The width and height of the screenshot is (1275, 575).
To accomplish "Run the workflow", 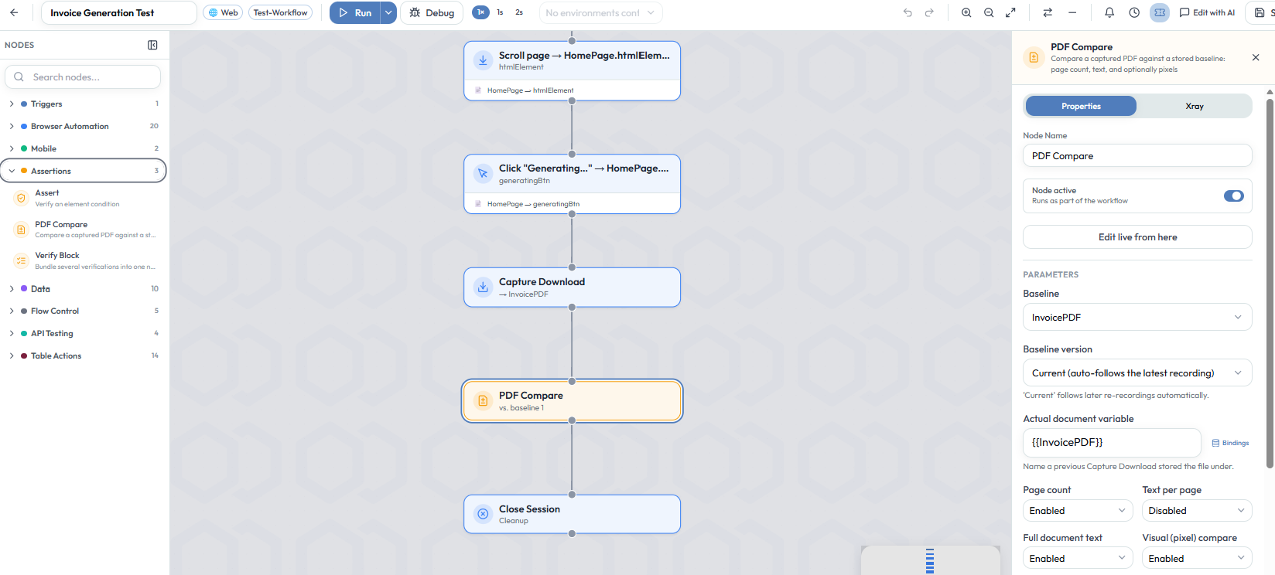I will 356,12.
